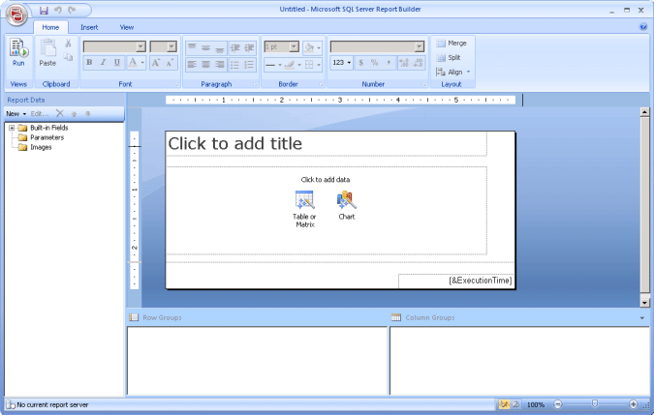This screenshot has height=415, width=654.
Task: Apply bulleted list
Action: point(235,65)
